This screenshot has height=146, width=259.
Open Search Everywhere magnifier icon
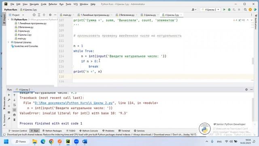tap(245, 10)
